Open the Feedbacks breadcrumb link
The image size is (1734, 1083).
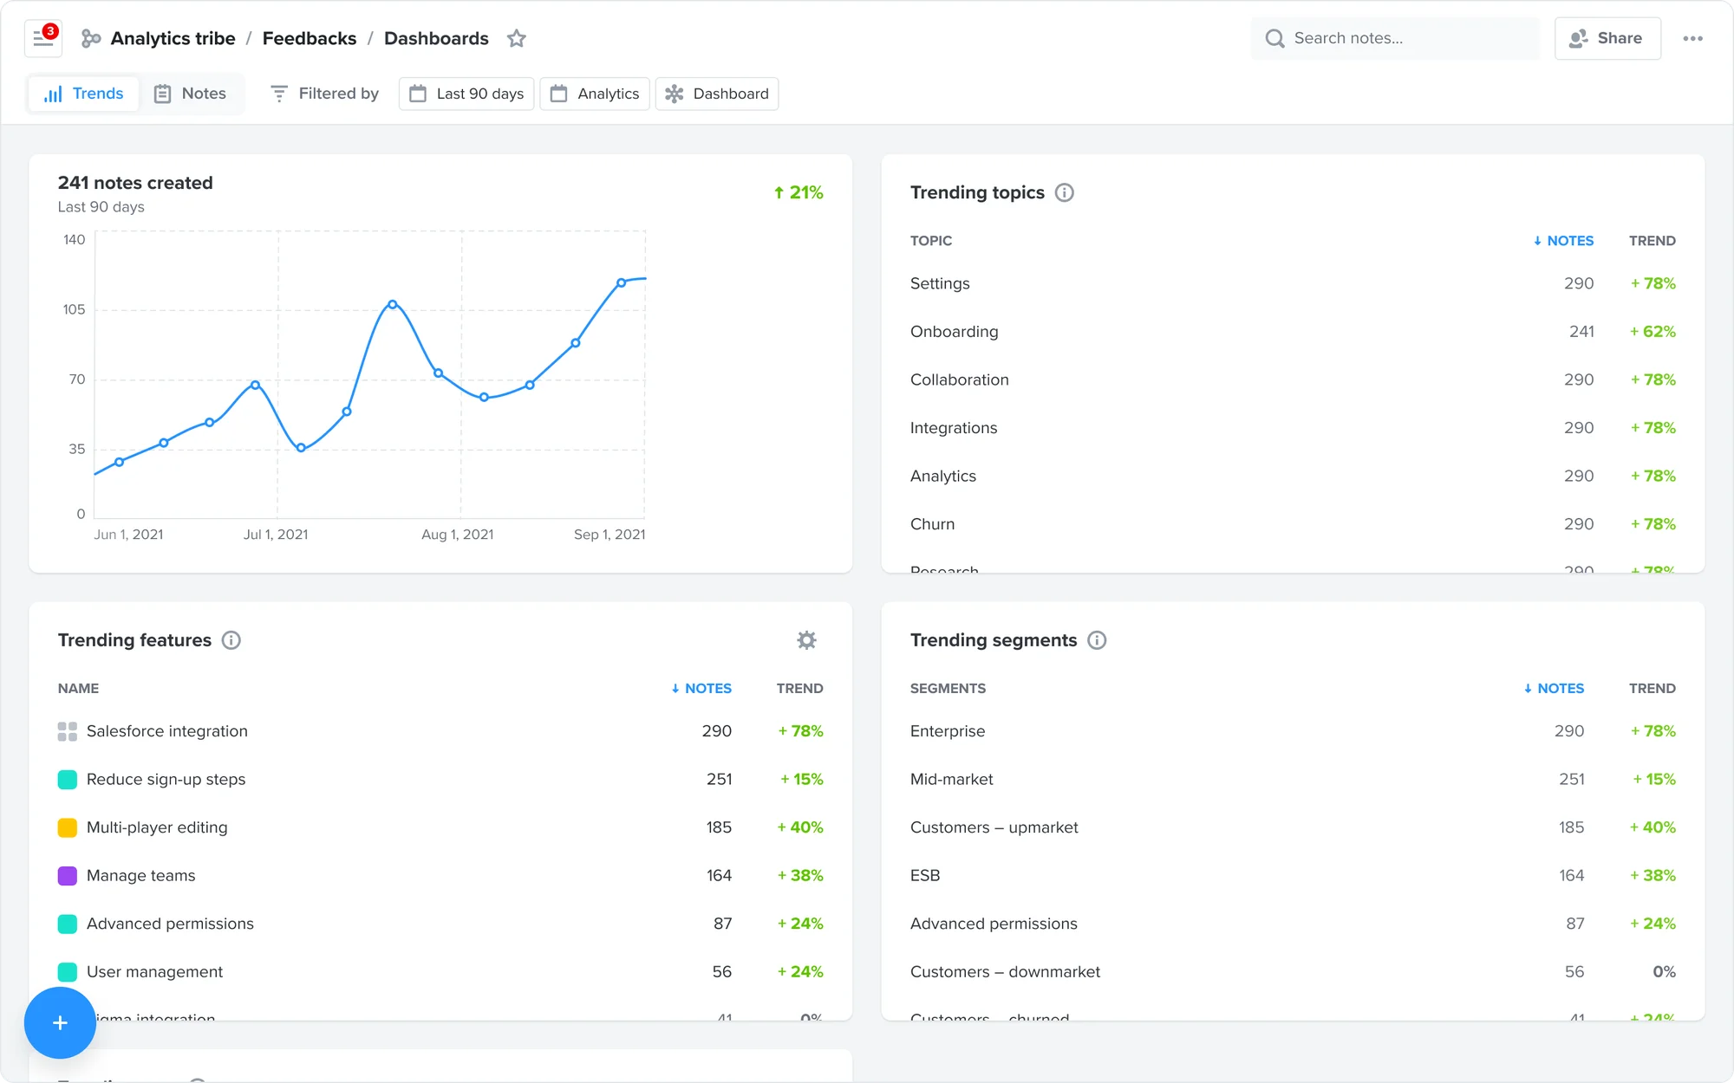[x=310, y=38]
